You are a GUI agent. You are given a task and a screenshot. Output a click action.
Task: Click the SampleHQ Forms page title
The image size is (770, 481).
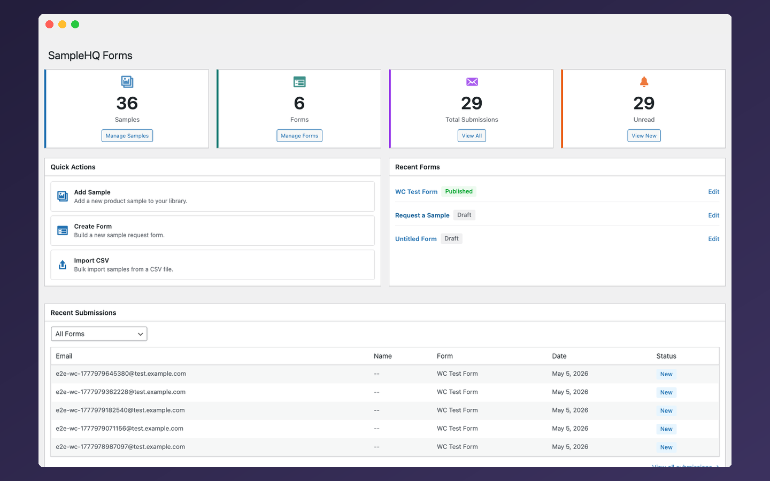coord(90,56)
